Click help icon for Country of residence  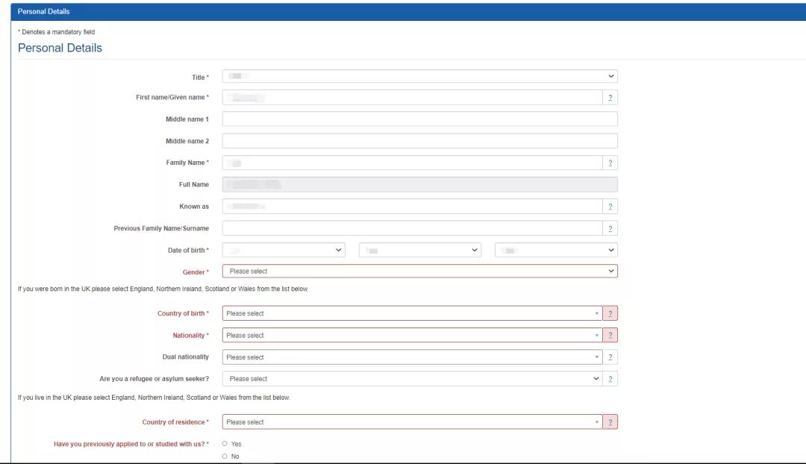610,422
